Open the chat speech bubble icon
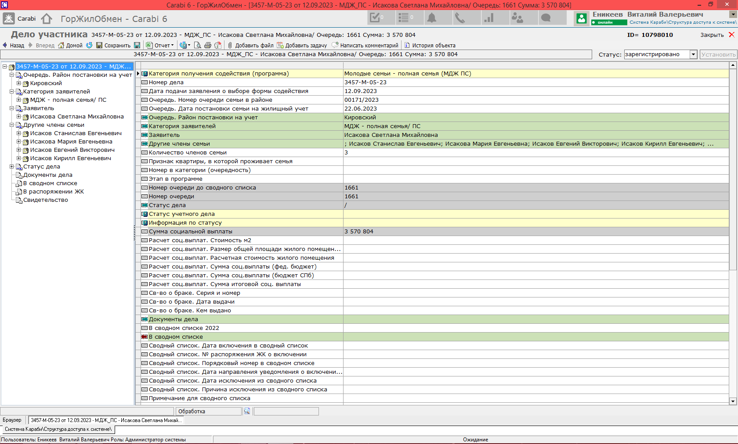Screen dimensions: 738x444 (546, 18)
